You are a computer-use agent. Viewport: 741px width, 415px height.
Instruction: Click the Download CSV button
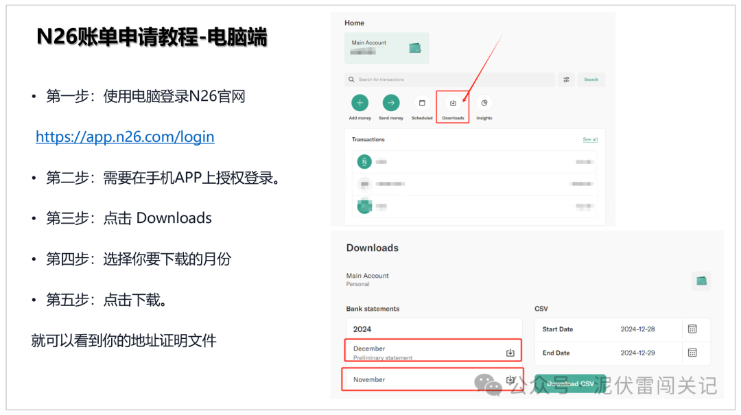570,384
